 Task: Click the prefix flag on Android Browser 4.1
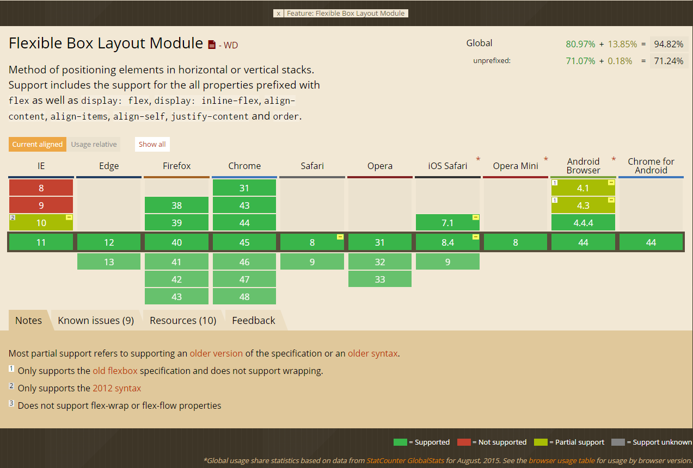pyautogui.click(x=611, y=183)
